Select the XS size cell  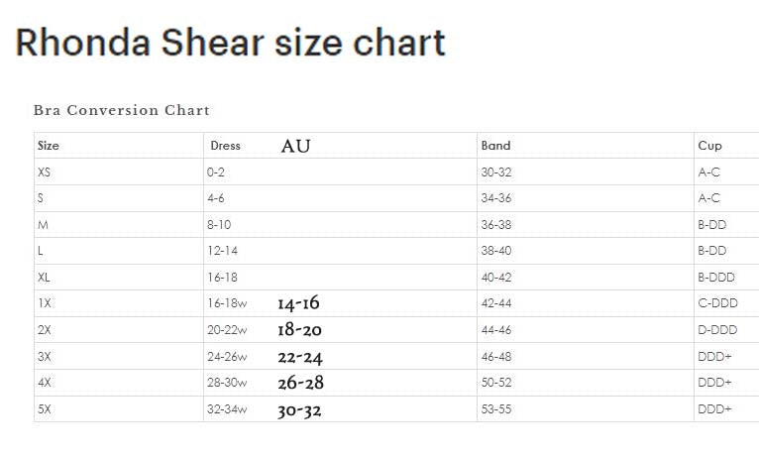tap(45, 172)
